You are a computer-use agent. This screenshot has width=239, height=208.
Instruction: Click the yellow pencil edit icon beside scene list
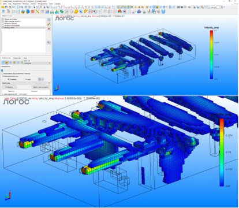(48, 24)
